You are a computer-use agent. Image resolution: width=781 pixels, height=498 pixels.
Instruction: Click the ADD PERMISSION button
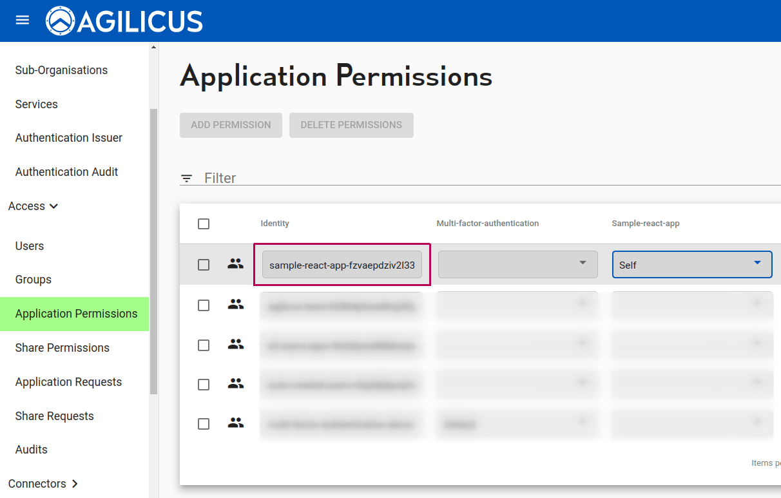tap(231, 125)
